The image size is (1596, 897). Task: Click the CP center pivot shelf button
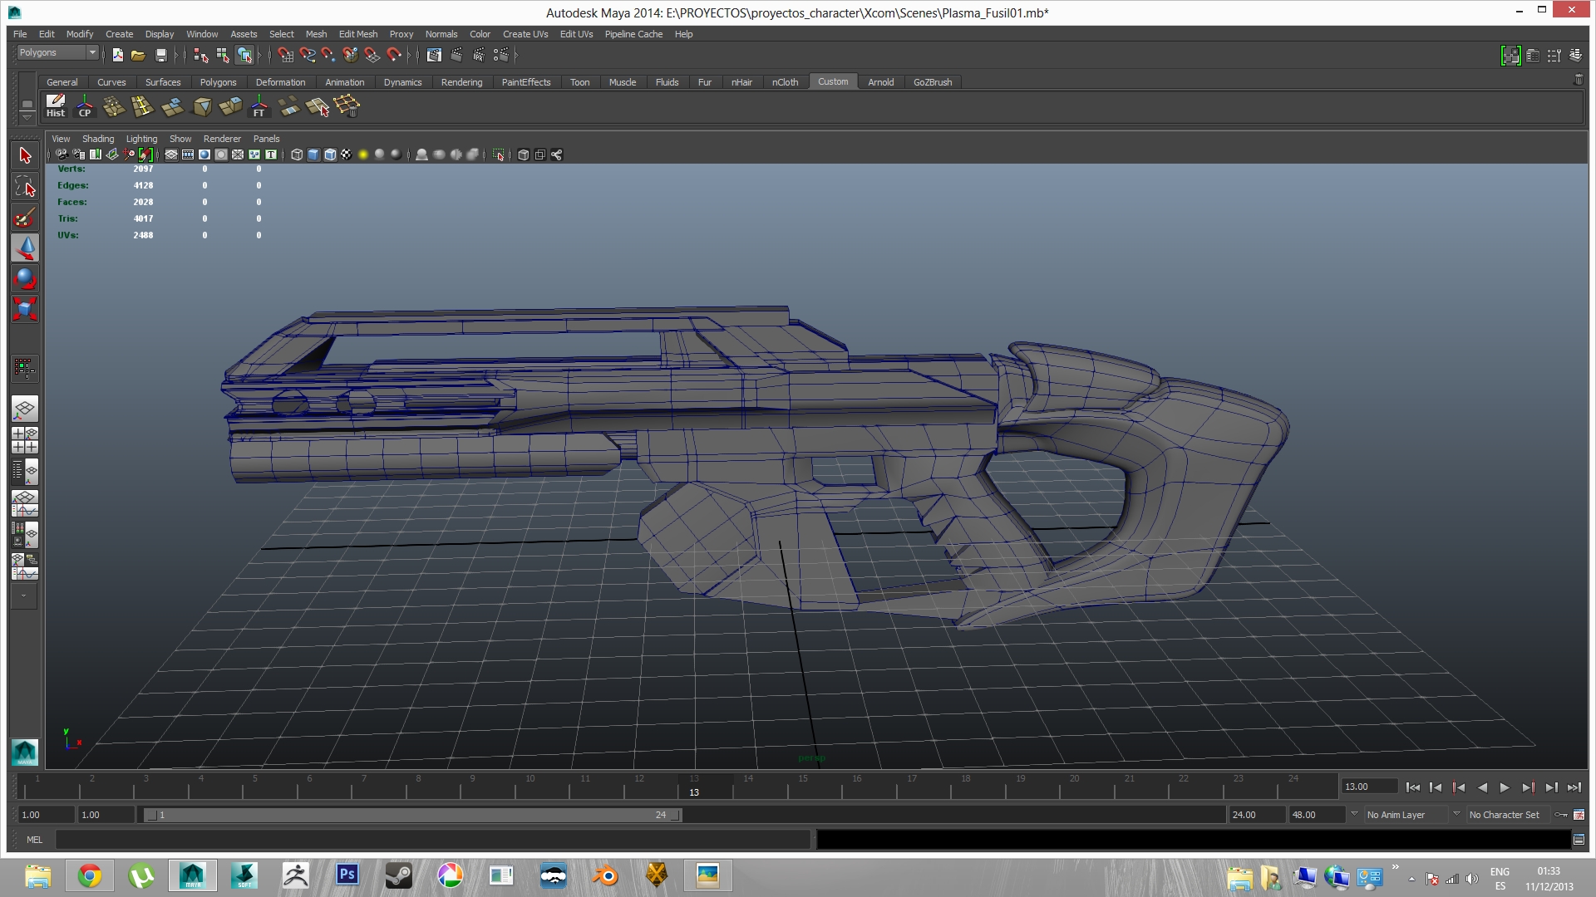(85, 106)
